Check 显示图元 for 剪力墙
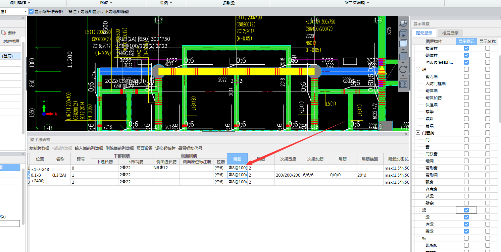Image resolution: width=501 pixels, height=252 pixels. 466,76
